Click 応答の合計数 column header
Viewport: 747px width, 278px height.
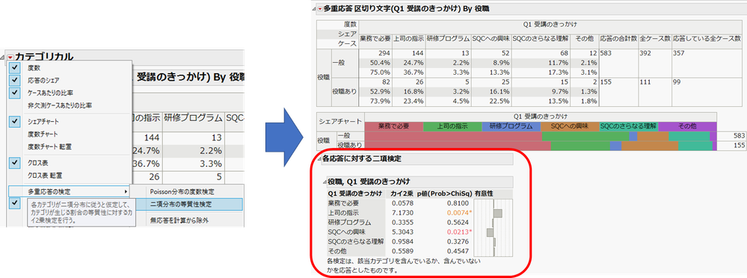point(618,38)
